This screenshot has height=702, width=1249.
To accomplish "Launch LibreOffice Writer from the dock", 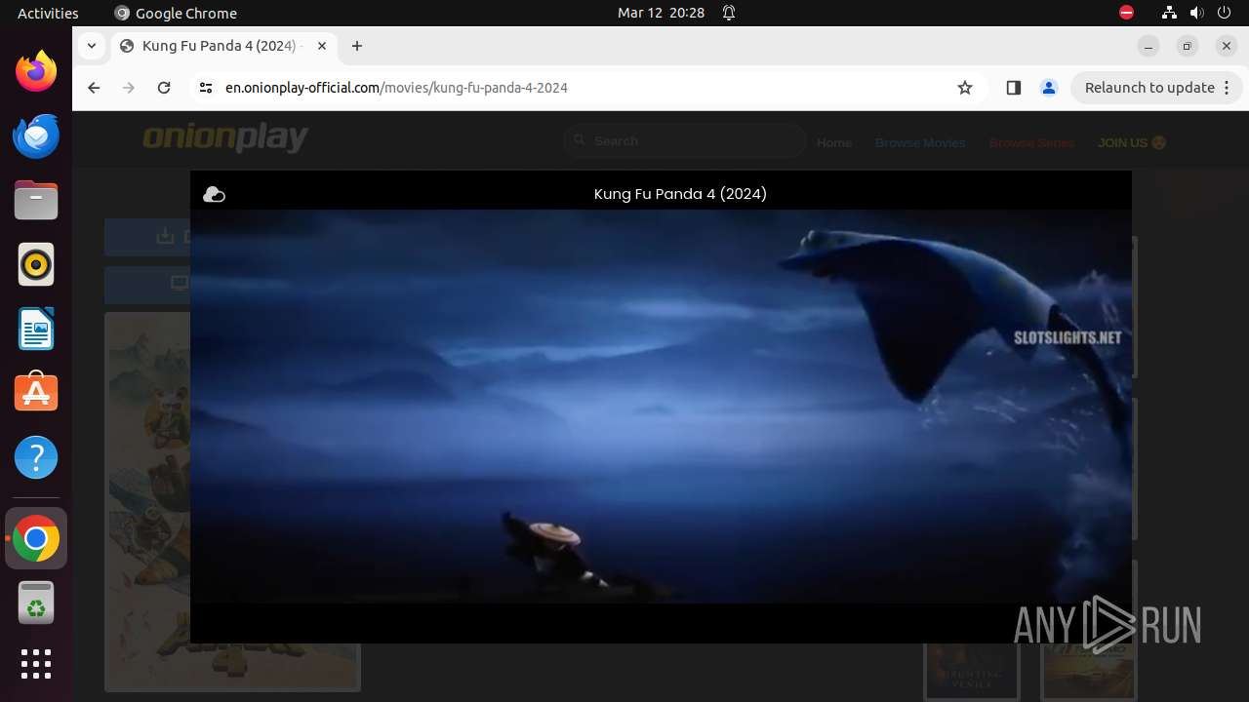I will pos(36,329).
